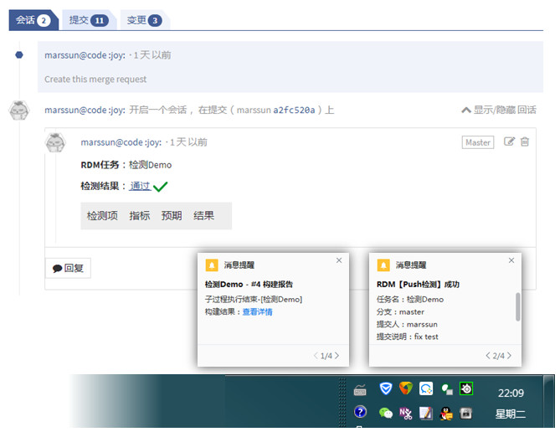Go to previous message in 2/4 notification

[x=488, y=356]
